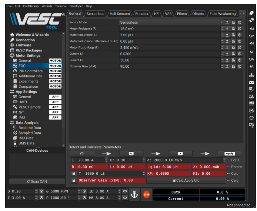Click the Observer Gain (x1M) value field
This screenshot has width=257, height=211.
[x=169, y=67]
